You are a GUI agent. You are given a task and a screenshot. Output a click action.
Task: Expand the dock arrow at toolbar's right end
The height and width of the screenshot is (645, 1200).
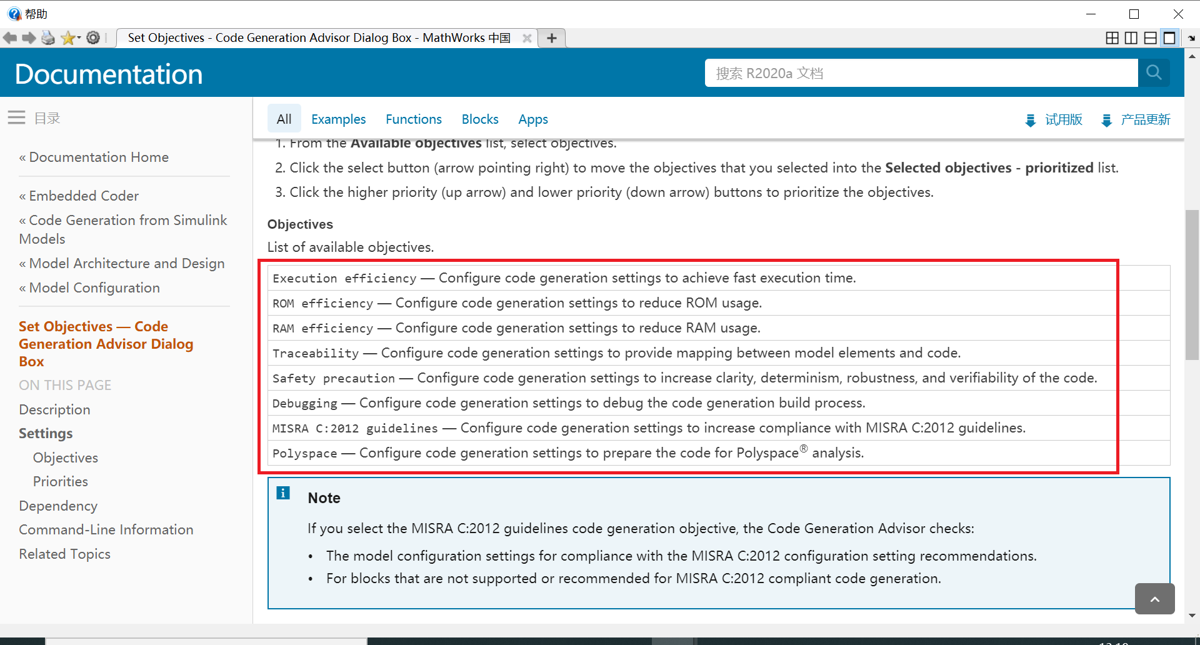tap(1191, 38)
